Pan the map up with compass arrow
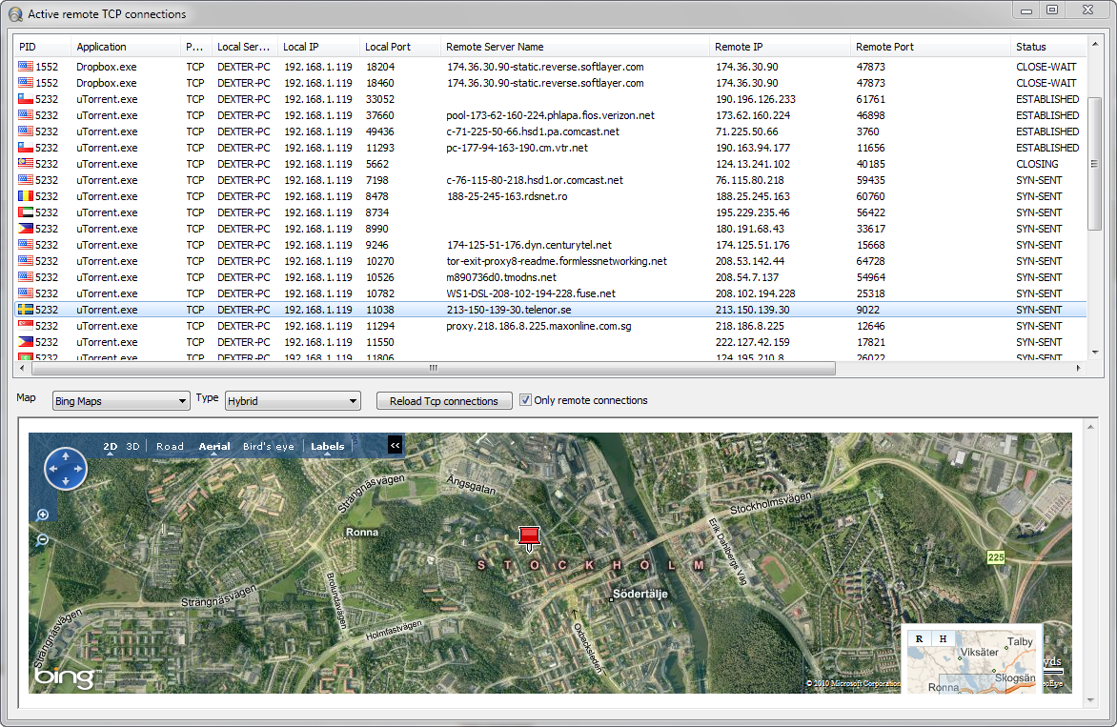Screen dimensions: 1117x727 coord(66,456)
